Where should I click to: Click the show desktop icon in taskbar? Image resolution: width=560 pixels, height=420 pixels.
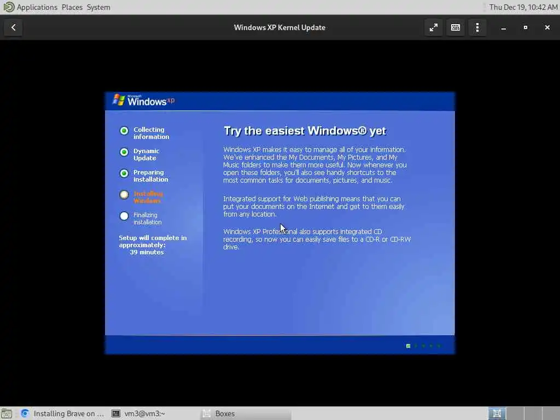7,413
